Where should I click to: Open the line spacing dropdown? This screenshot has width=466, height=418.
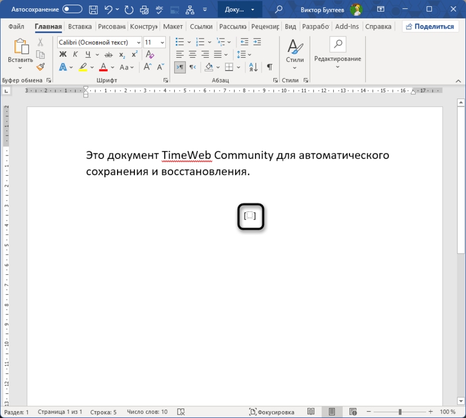click(249, 55)
